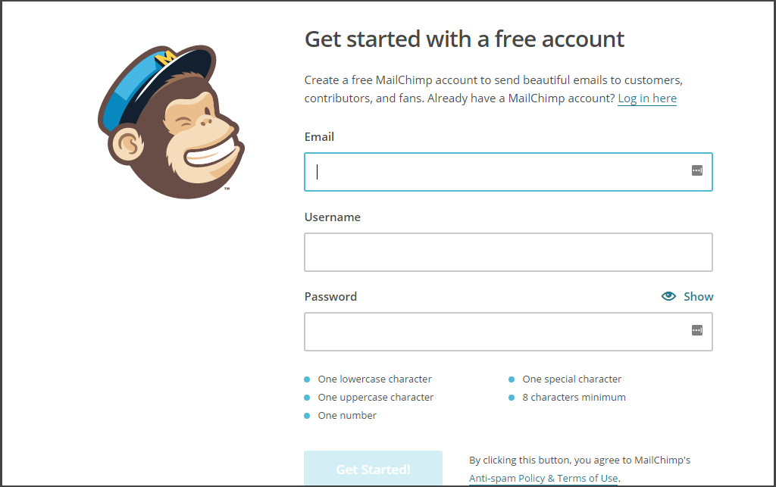Click the keyboard icon in the Email field

(696, 171)
